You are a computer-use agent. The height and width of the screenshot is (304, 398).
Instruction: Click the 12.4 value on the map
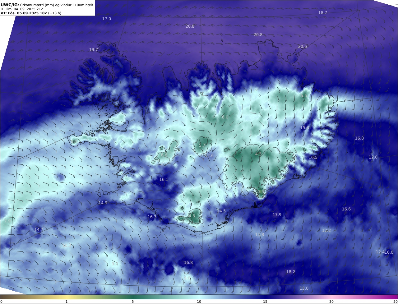point(380,252)
